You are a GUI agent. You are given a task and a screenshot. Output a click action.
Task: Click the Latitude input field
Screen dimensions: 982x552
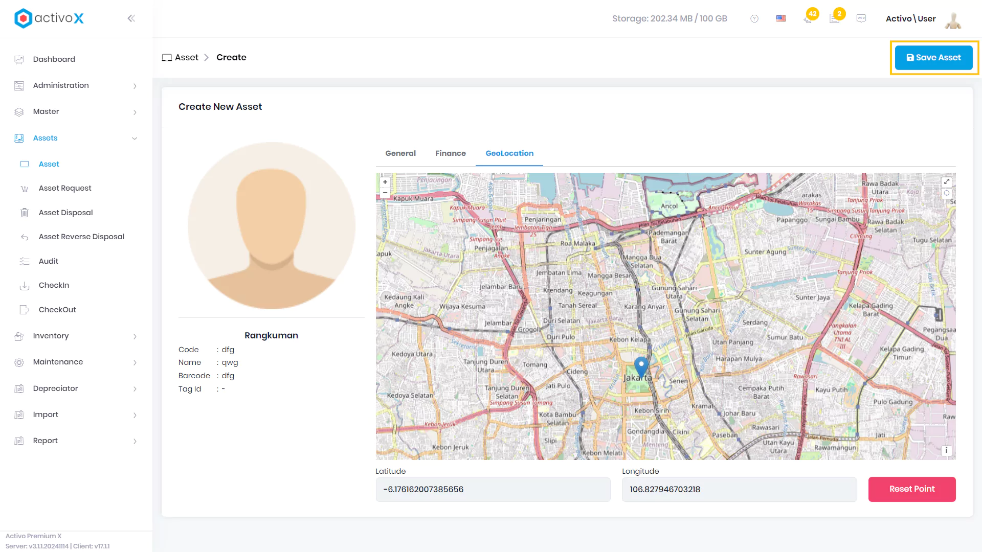click(x=493, y=490)
